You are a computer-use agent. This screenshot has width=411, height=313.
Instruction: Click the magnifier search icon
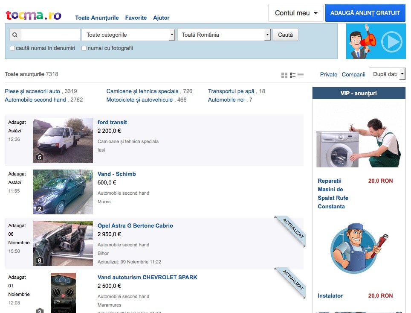pos(15,35)
